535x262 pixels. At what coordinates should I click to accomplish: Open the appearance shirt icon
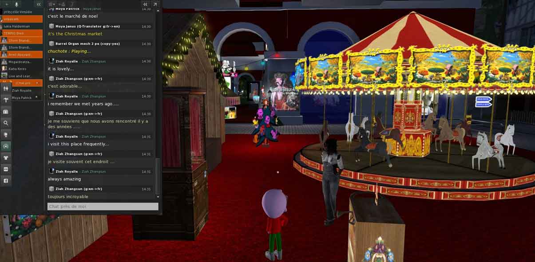[6, 157]
